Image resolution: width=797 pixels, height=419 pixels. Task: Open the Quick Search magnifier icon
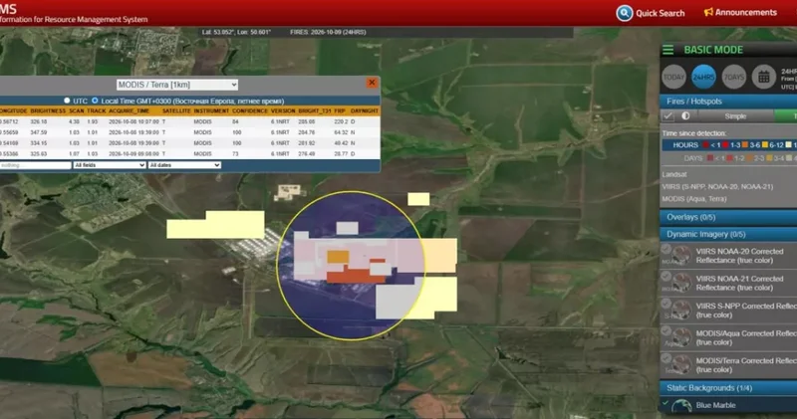625,13
